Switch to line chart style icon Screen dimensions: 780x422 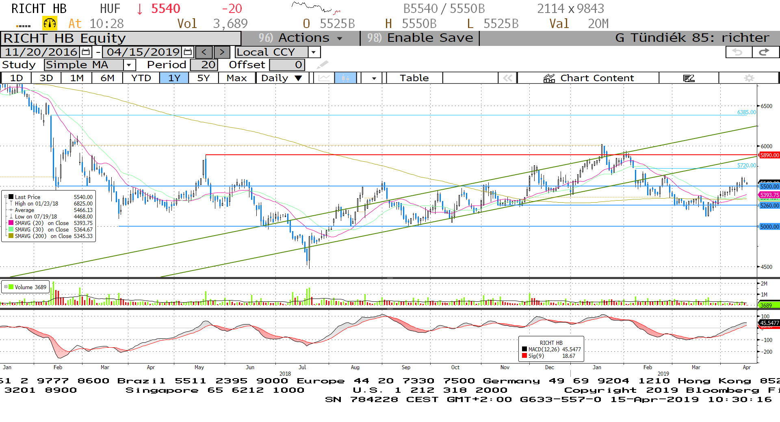tap(324, 78)
